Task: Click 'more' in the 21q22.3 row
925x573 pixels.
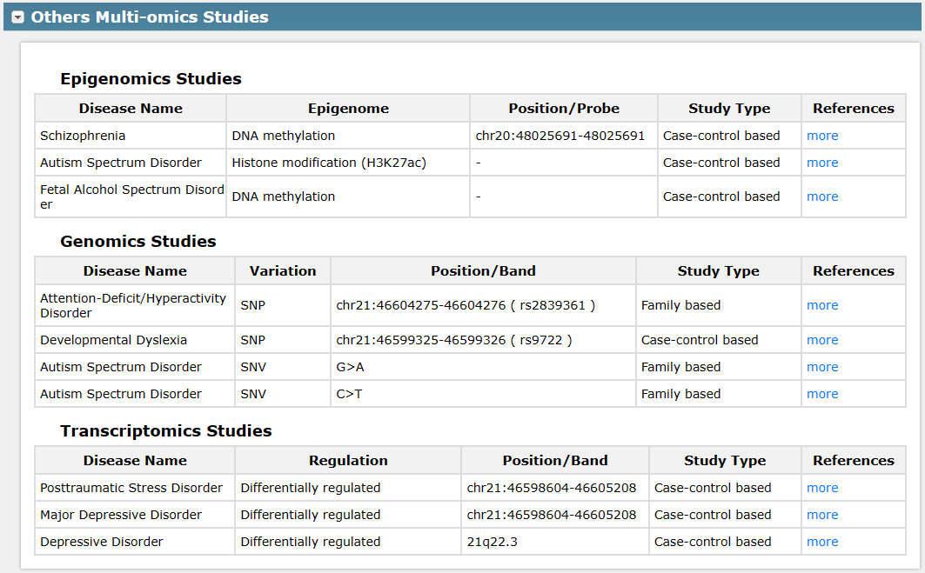Action: (x=821, y=542)
